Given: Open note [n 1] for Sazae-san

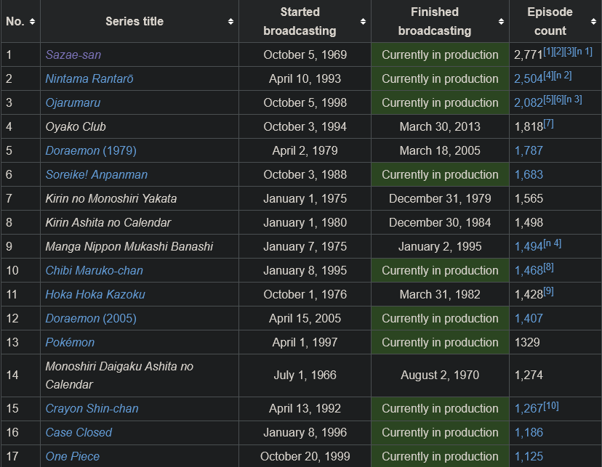Looking at the screenshot, I should (584, 52).
